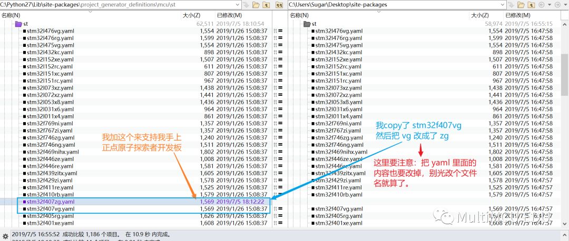Image resolution: width=569 pixels, height=241 pixels.
Task: Go up one level in right pane
Action: [531, 5]
